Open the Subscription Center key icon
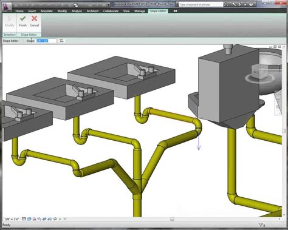288x230 pixels. click(234, 4)
